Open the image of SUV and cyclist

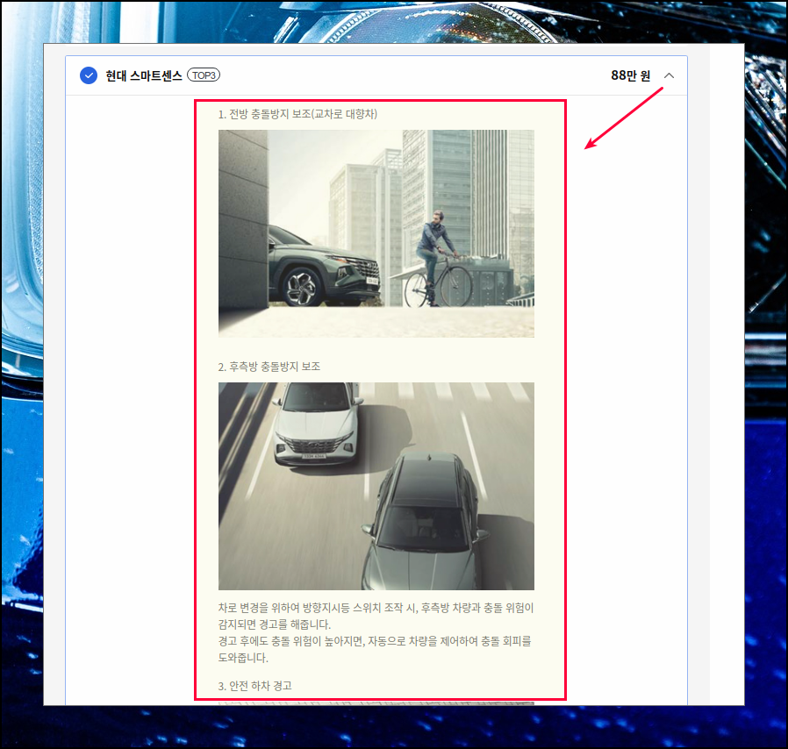point(376,233)
